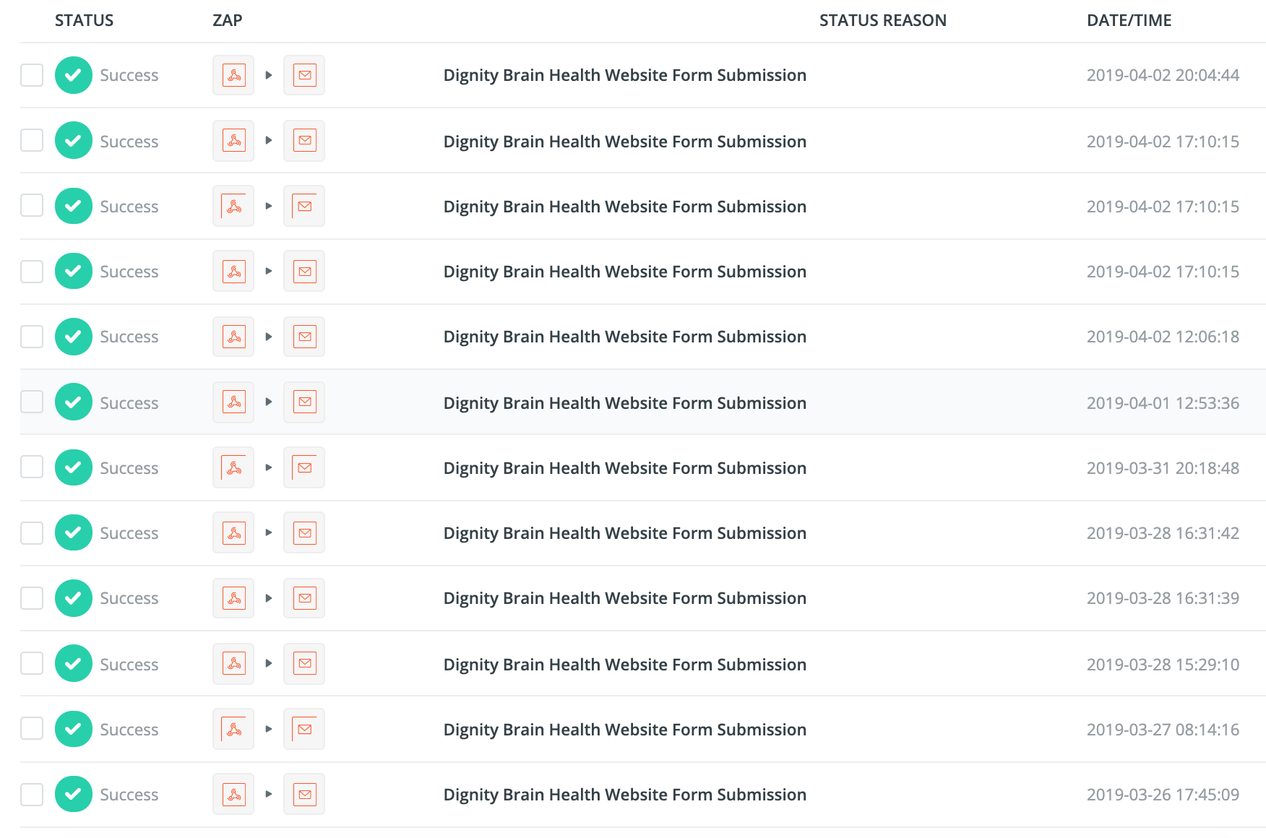1266x838 pixels.
Task: Click timestamp 2019-04-02 12:06:18
Action: (1163, 337)
